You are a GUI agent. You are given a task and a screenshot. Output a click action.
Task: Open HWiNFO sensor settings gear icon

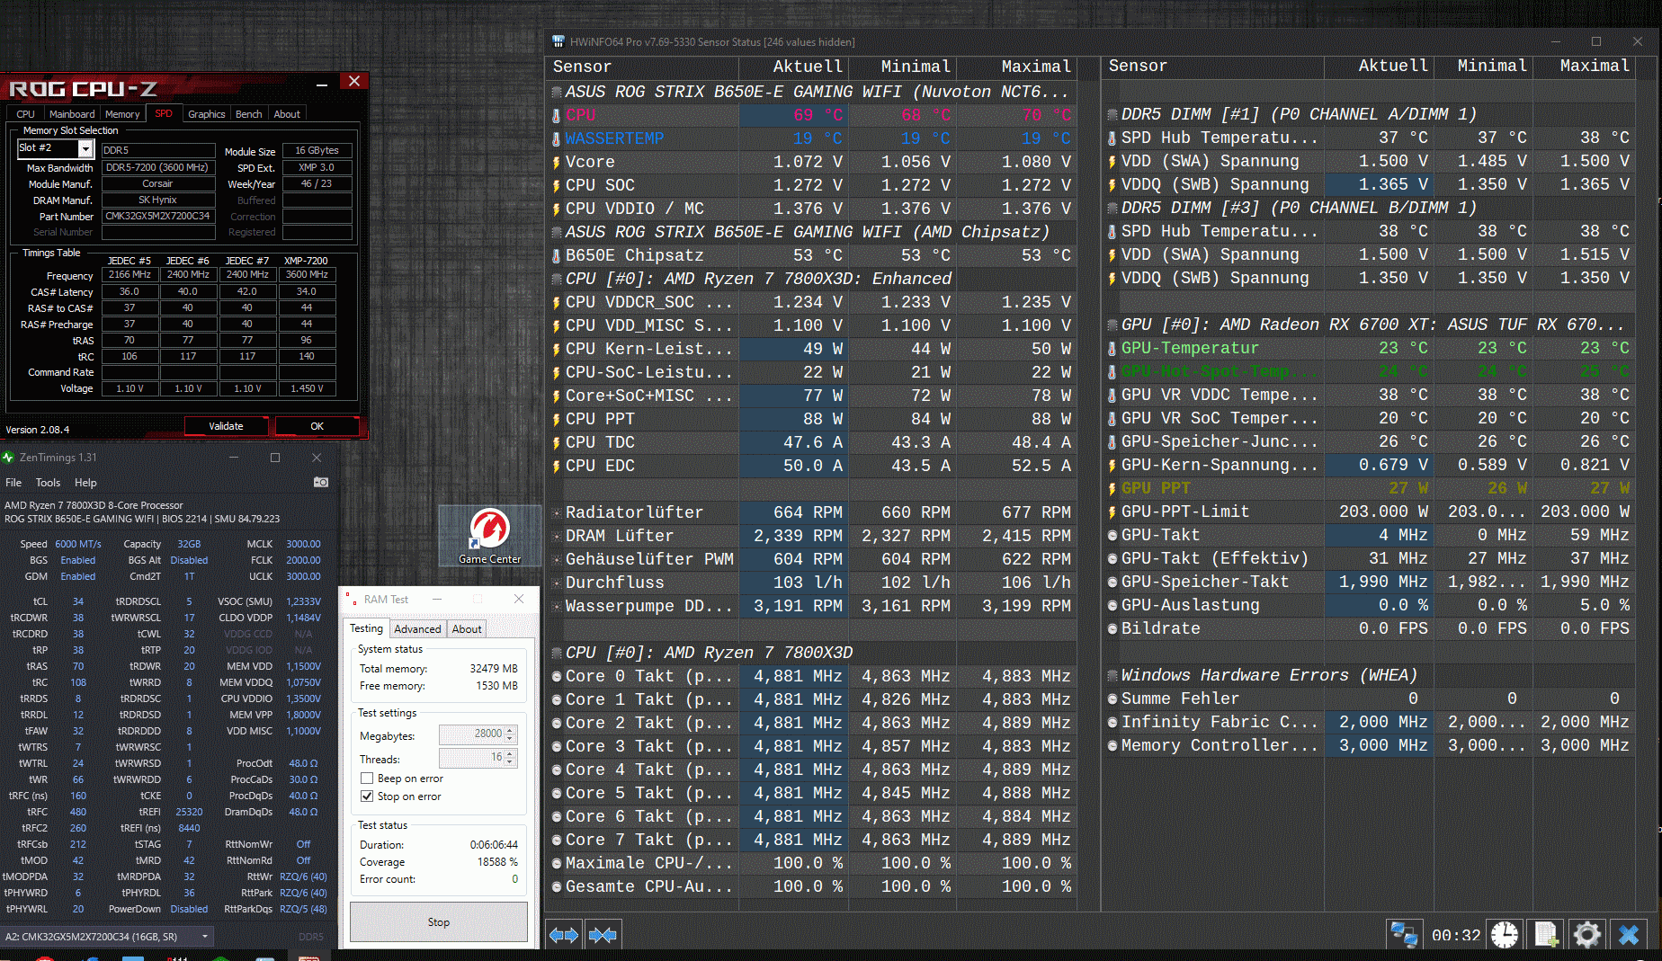1587,935
